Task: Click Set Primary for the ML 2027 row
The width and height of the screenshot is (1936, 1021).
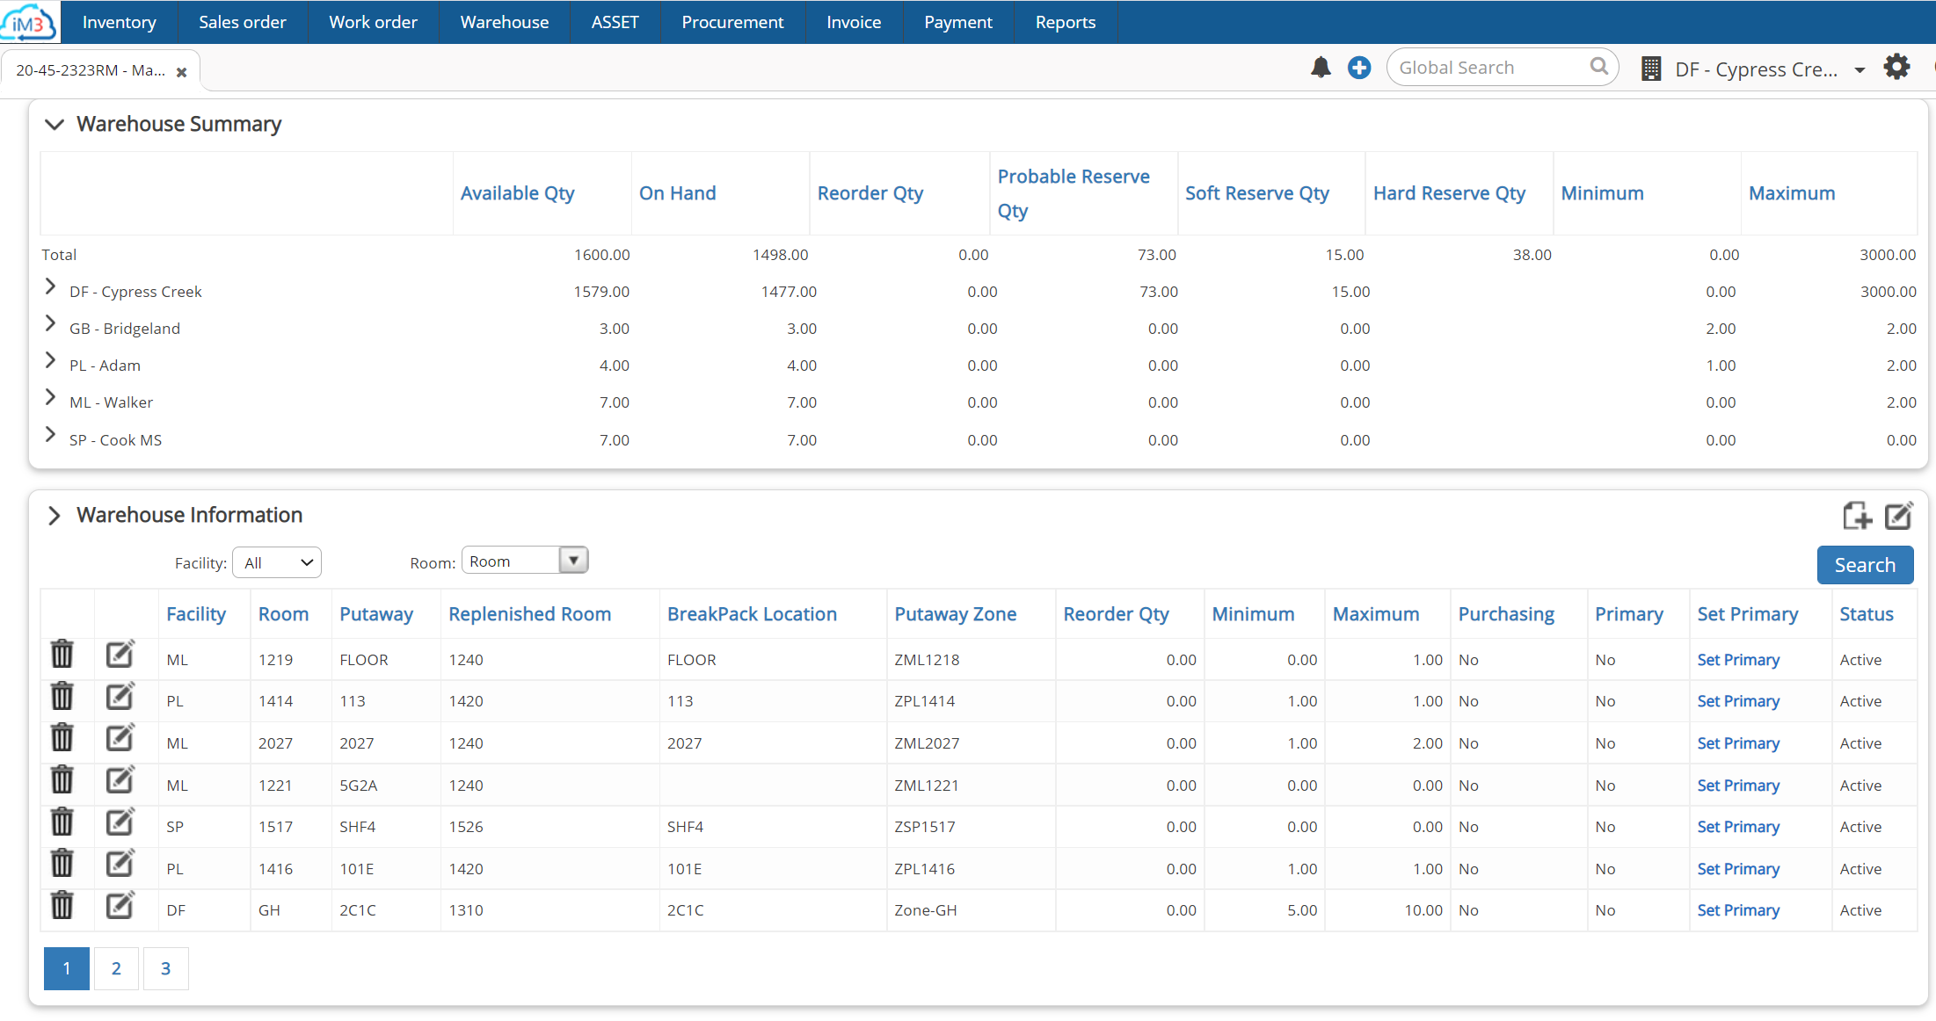Action: pos(1737,742)
